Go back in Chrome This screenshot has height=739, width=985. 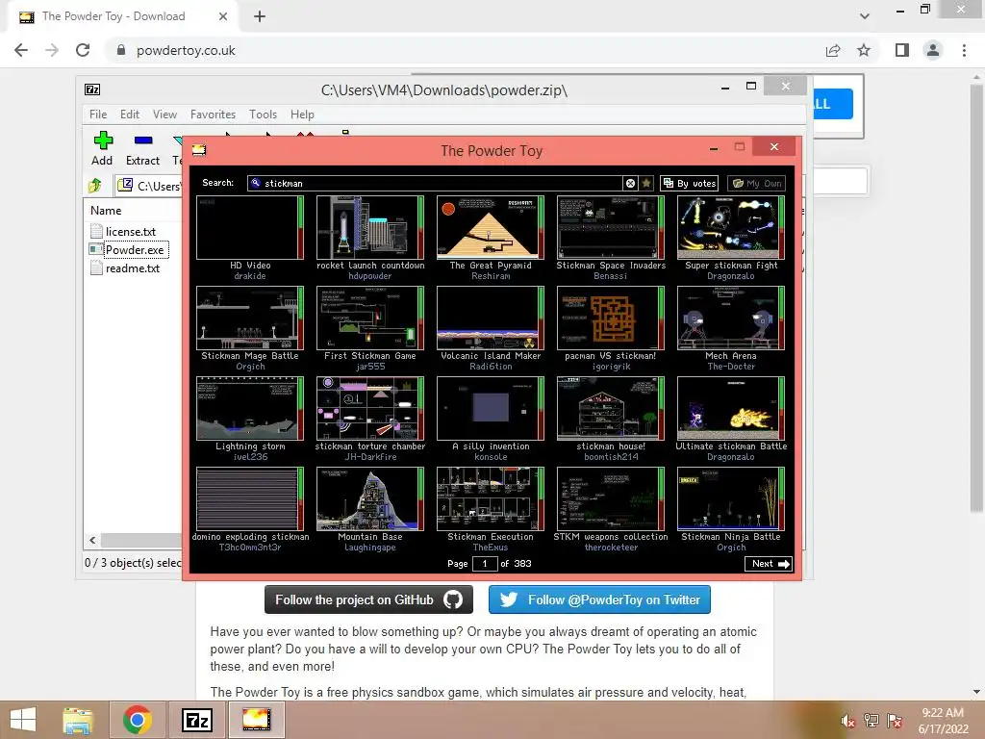21,50
